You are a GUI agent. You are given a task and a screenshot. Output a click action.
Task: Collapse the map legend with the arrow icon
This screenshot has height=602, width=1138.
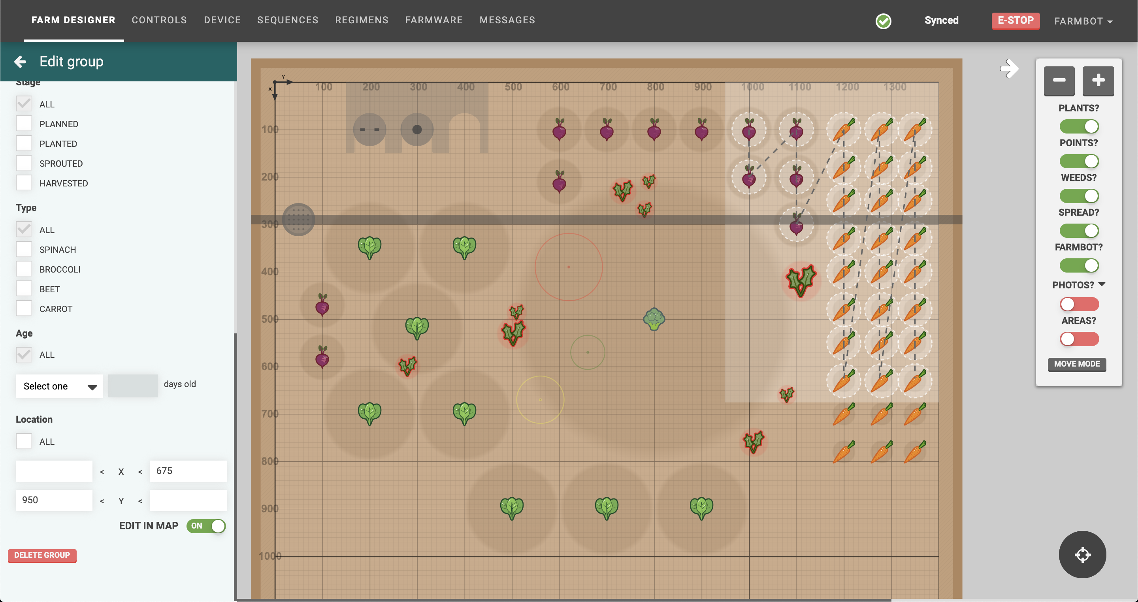(x=1009, y=68)
